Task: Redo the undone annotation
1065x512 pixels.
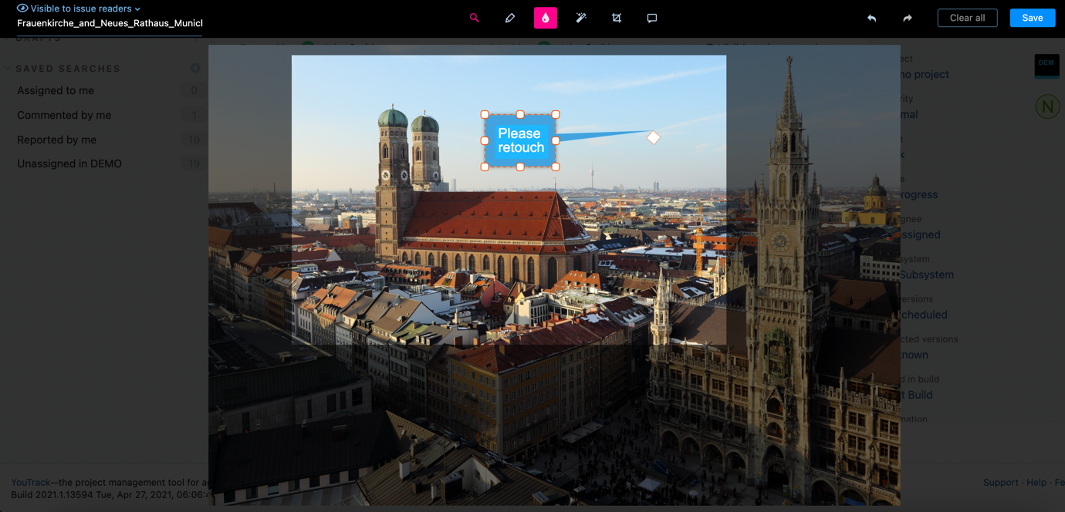Action: 907,17
